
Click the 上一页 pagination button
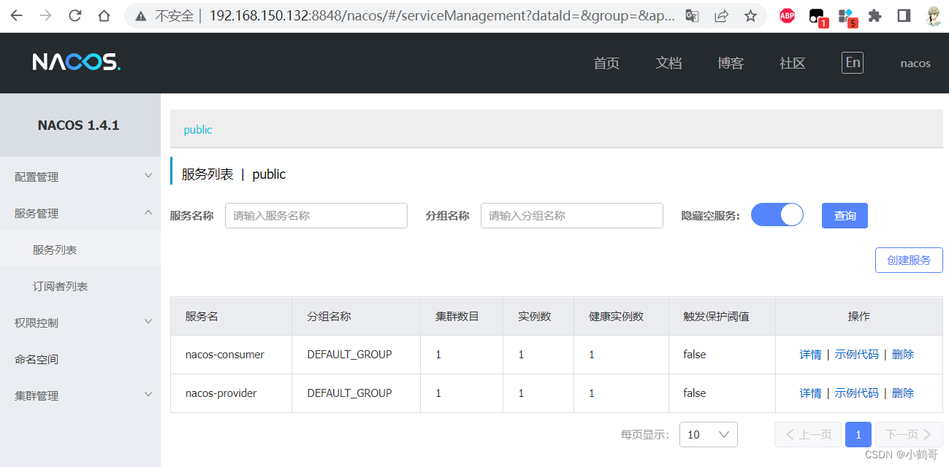[808, 434]
